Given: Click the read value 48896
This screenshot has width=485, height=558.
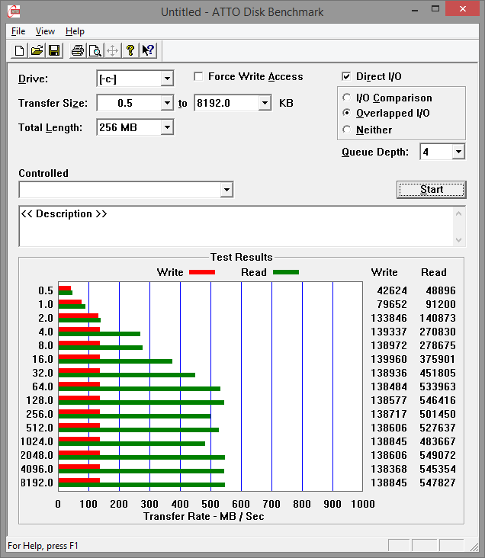Looking at the screenshot, I should point(441,290).
